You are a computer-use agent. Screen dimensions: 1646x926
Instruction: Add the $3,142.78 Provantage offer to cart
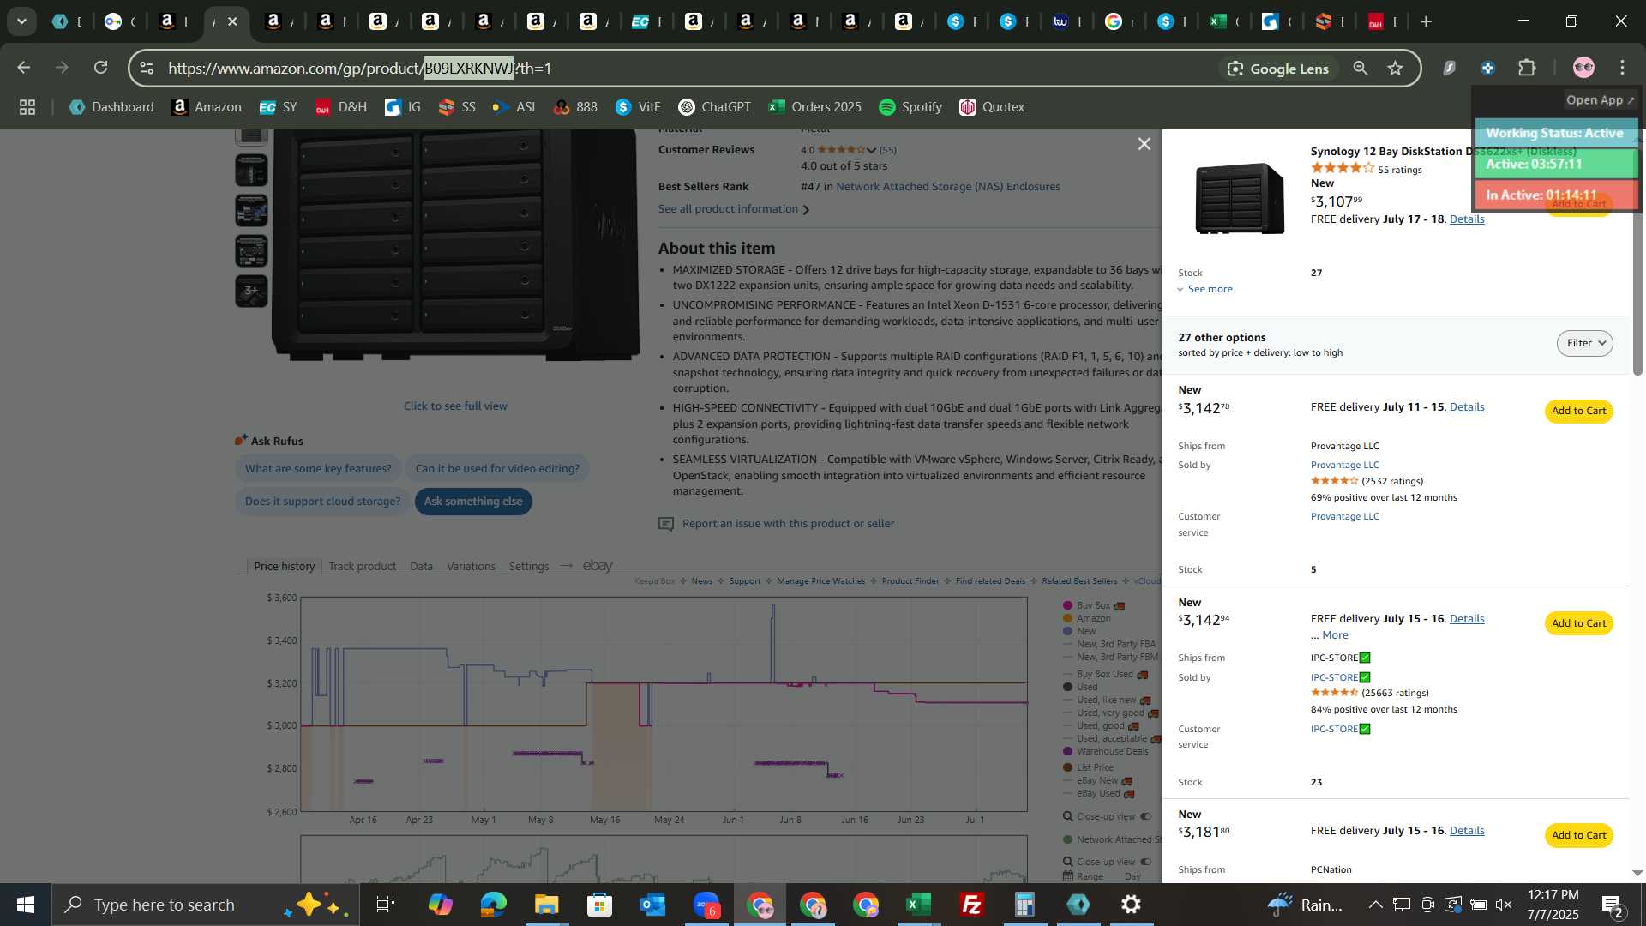[1578, 411]
